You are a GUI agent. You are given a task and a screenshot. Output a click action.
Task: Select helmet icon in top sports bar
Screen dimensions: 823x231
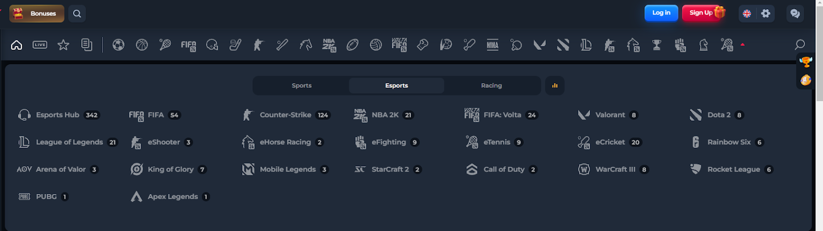click(x=212, y=45)
